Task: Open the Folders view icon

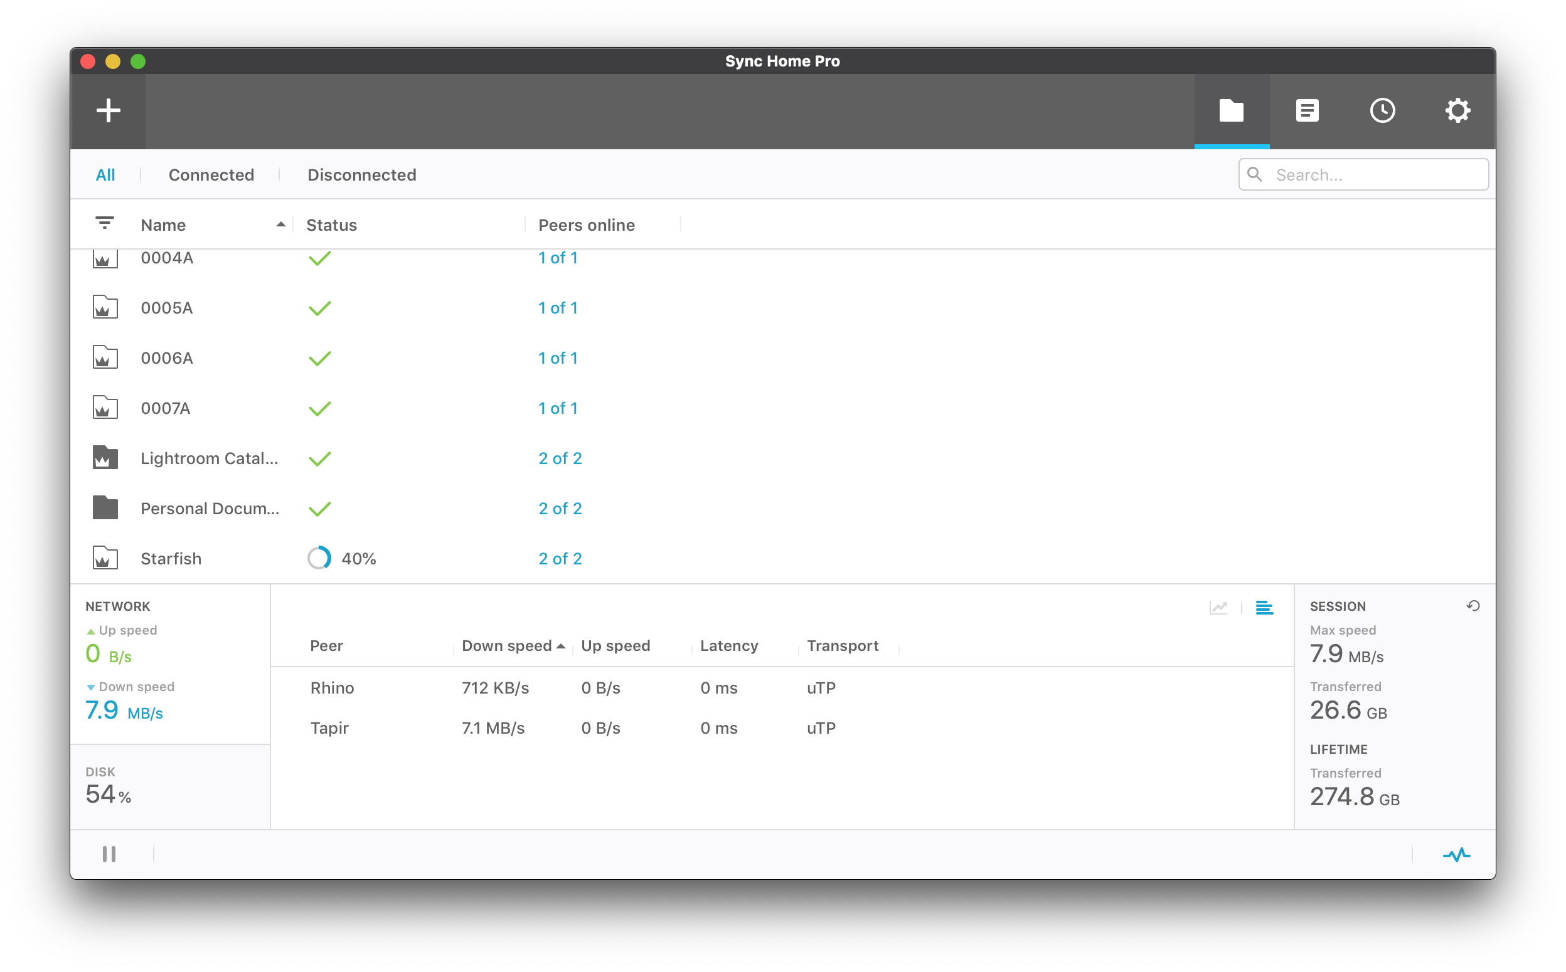Action: (x=1232, y=110)
